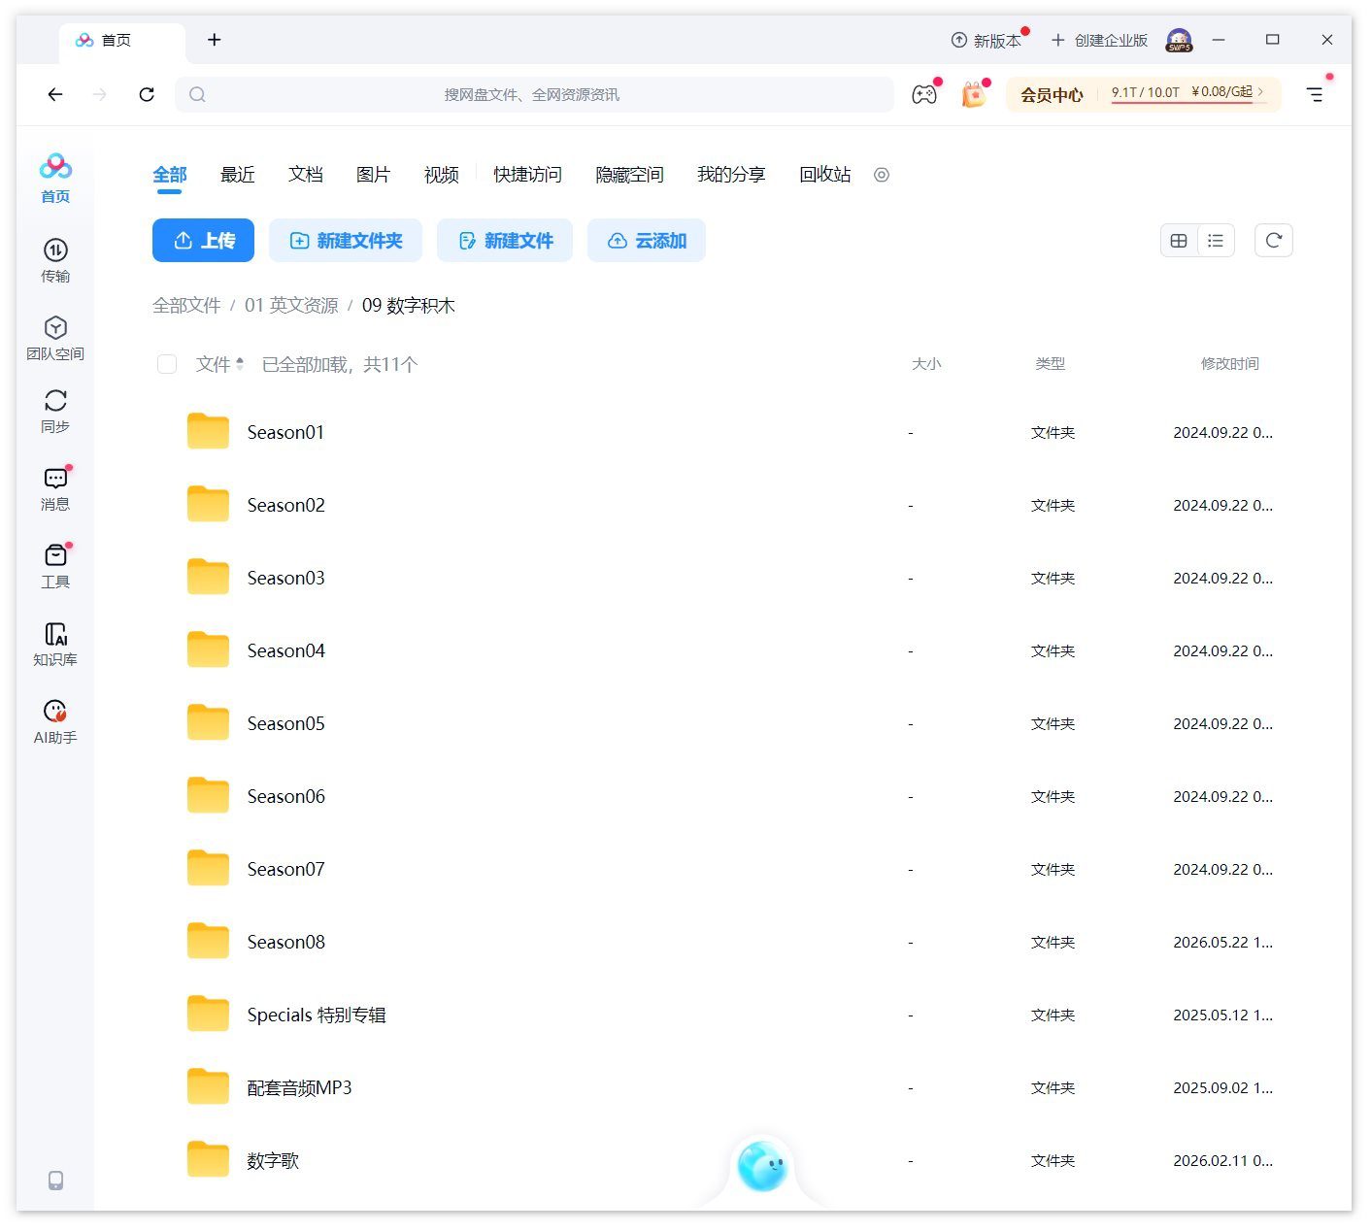This screenshot has width=1371, height=1232.
Task: Open the 首页 home icon in sidebar
Action: click(x=55, y=178)
